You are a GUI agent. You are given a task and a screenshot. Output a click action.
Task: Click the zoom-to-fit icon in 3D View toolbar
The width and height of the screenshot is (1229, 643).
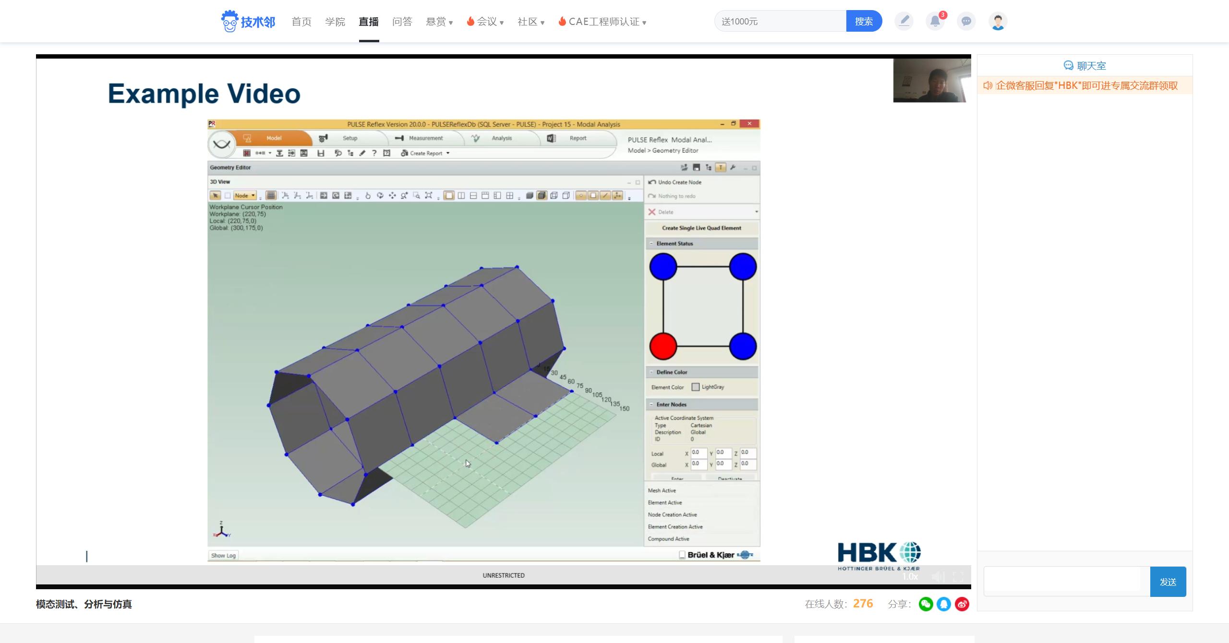click(429, 195)
